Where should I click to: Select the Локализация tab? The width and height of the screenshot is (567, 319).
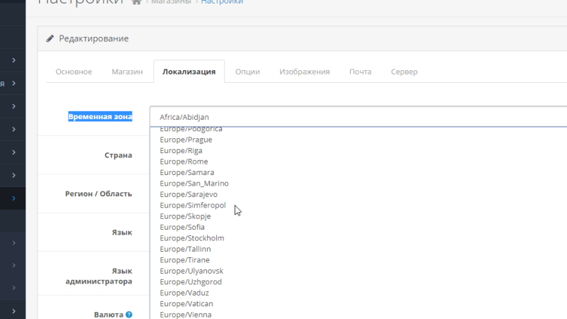[189, 72]
